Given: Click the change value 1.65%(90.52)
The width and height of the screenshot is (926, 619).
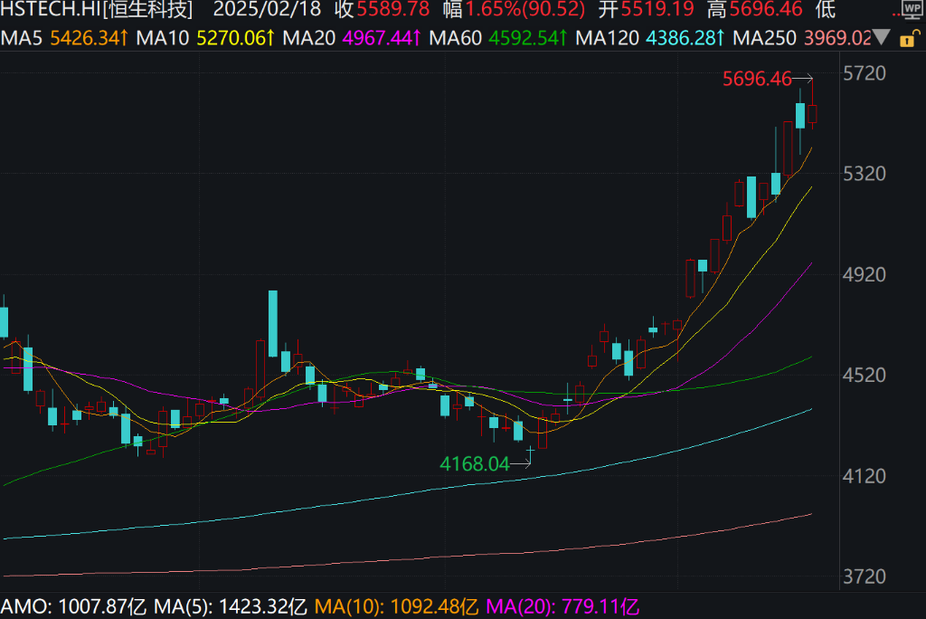Looking at the screenshot, I should coord(525,9).
